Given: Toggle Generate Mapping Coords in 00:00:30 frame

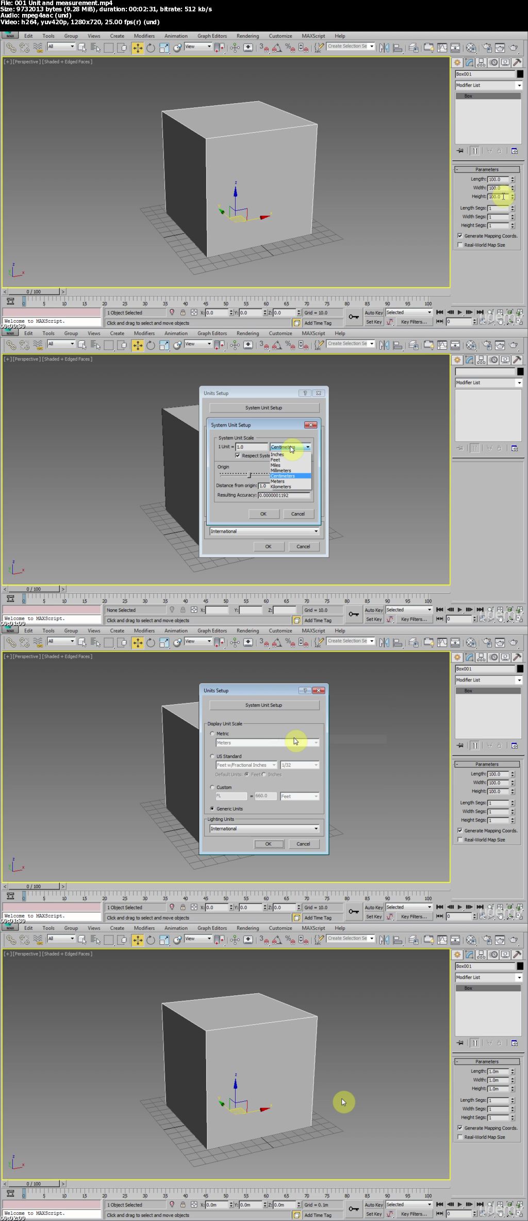Looking at the screenshot, I should (460, 236).
